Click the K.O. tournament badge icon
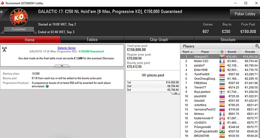The image size is (260, 138). click(x=19, y=17)
